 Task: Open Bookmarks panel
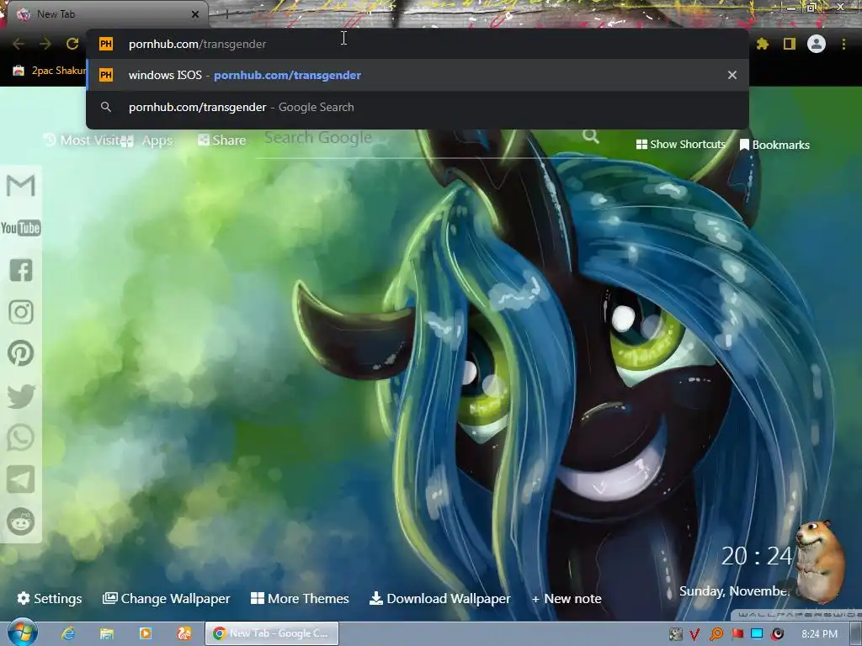pyautogui.click(x=774, y=145)
